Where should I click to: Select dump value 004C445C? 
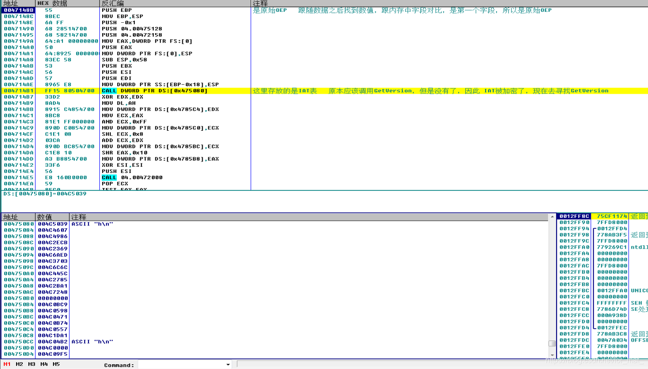click(x=53, y=273)
